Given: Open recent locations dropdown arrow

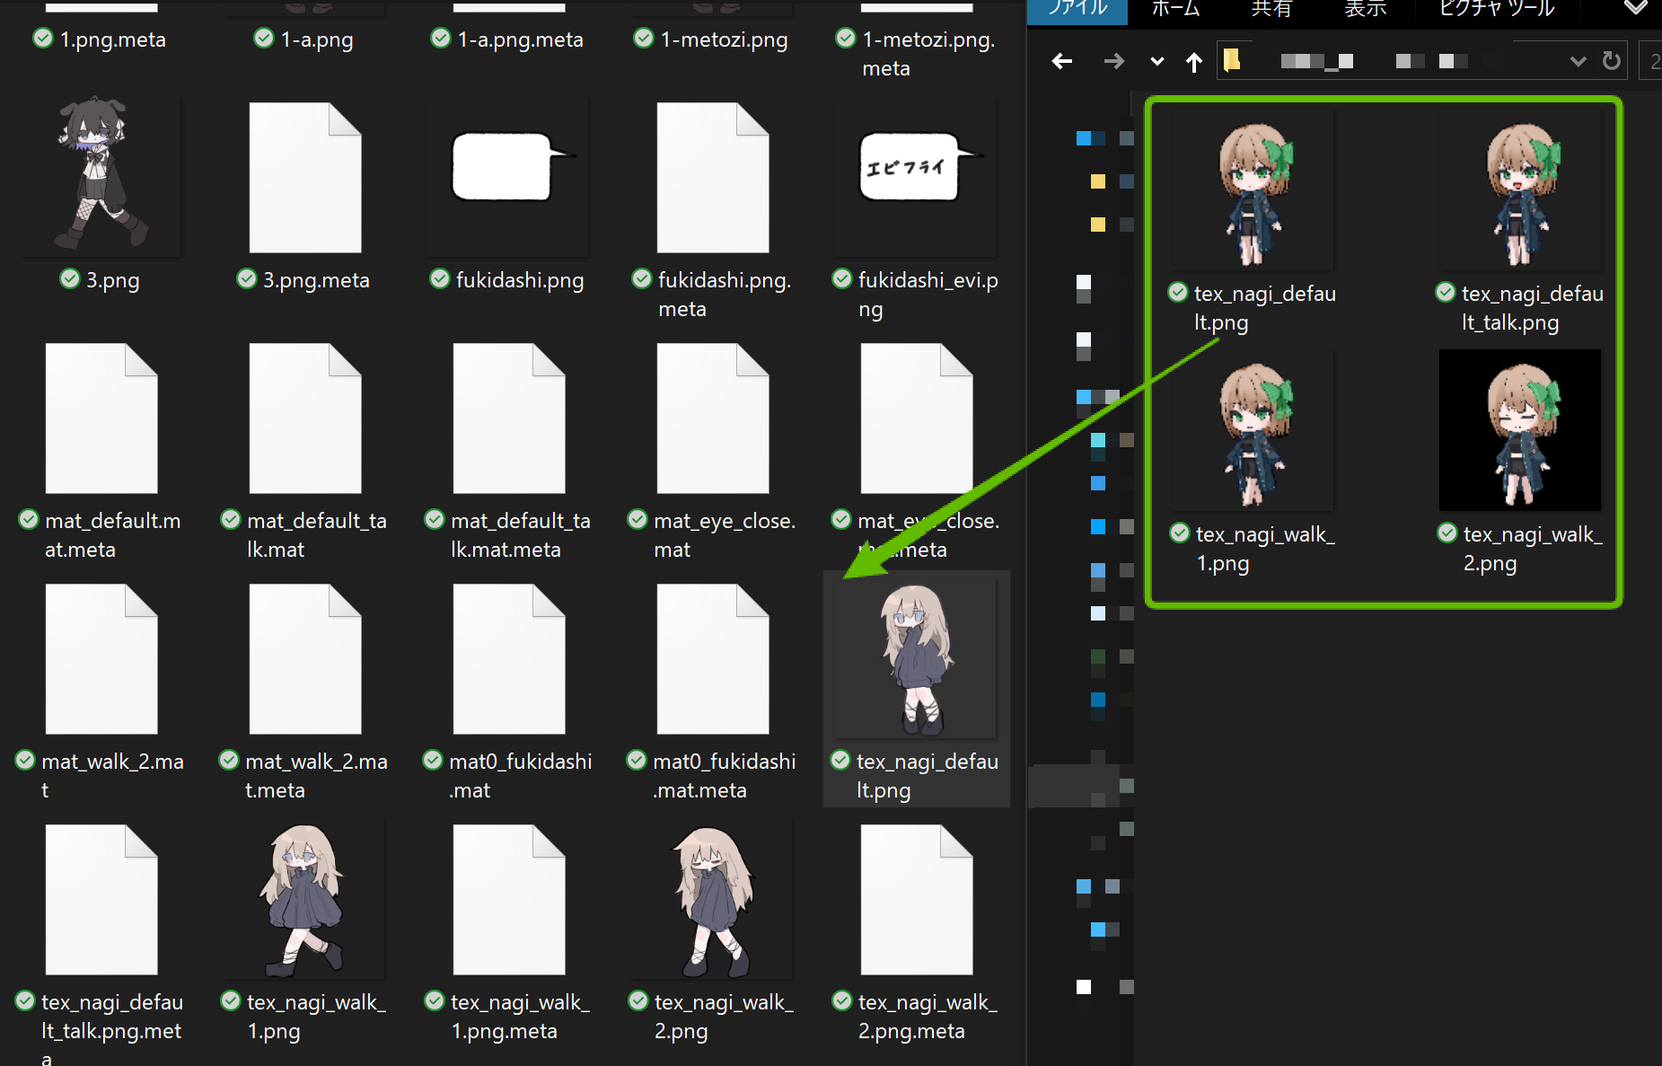Looking at the screenshot, I should (x=1156, y=62).
